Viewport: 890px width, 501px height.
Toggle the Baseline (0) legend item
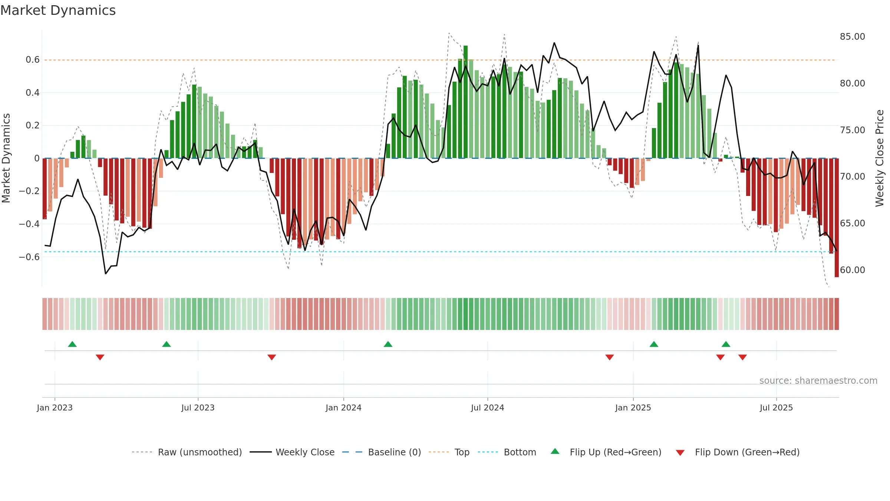click(382, 452)
